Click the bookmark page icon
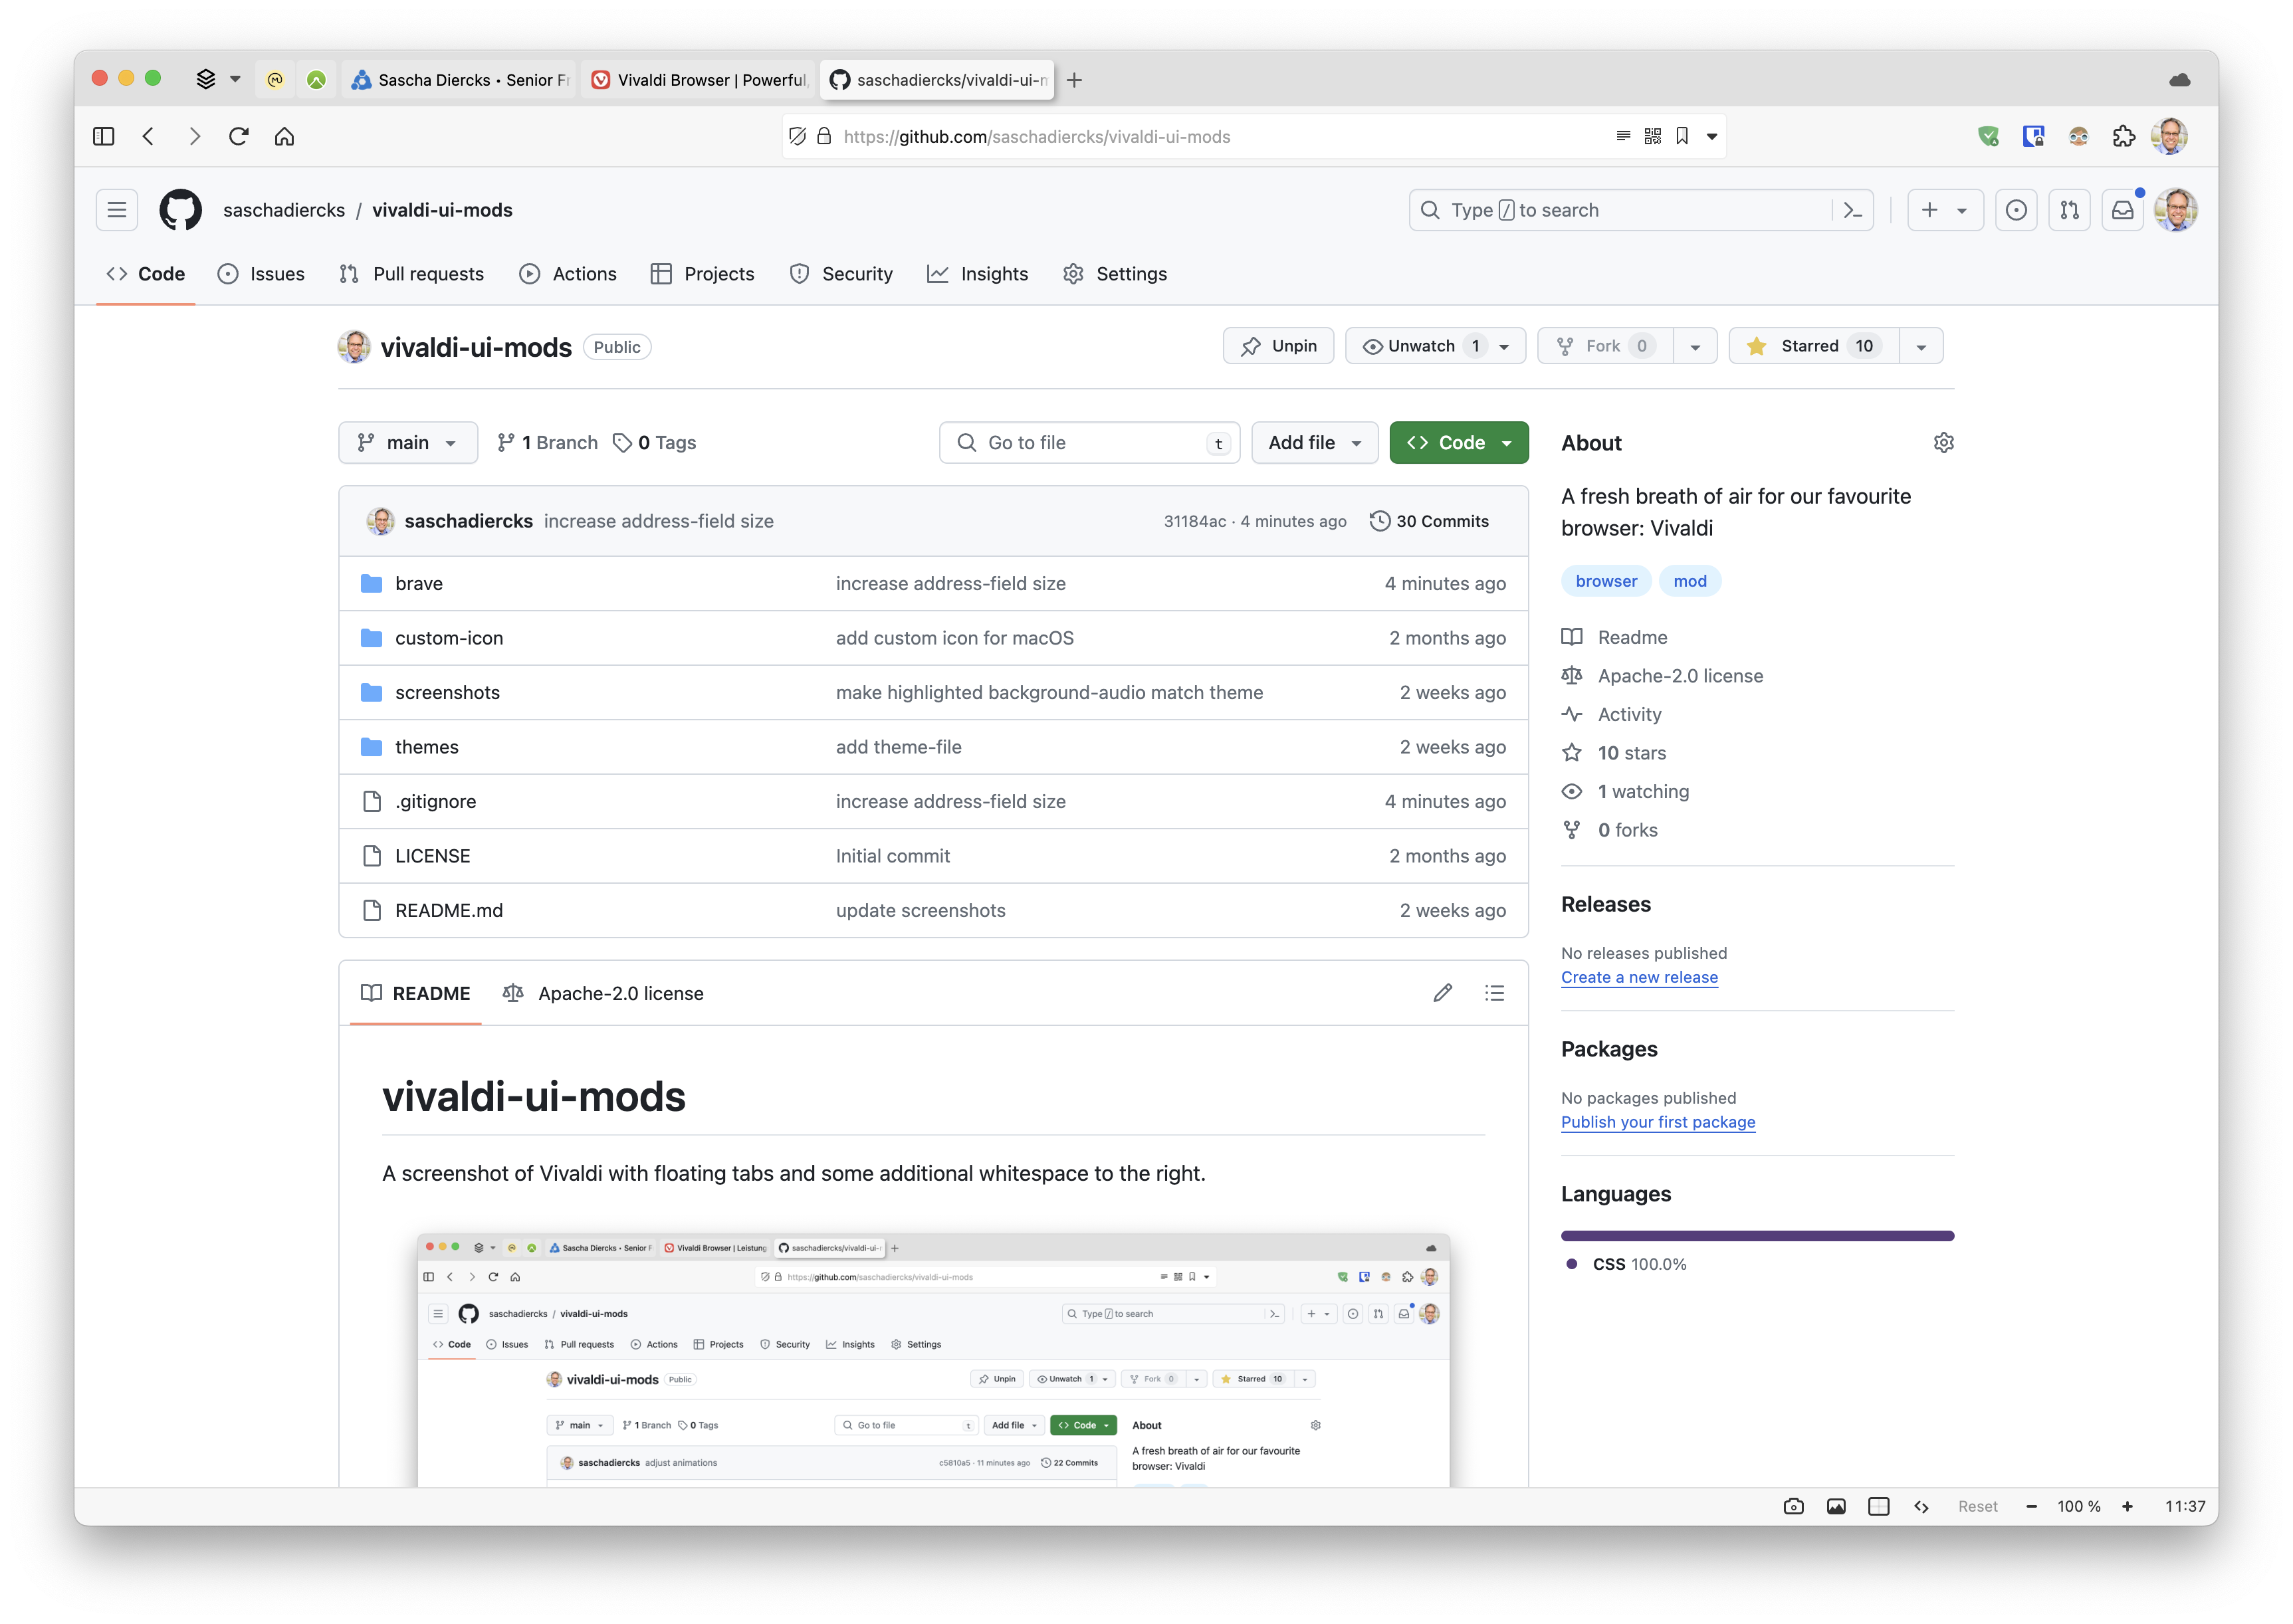 pos(1682,136)
